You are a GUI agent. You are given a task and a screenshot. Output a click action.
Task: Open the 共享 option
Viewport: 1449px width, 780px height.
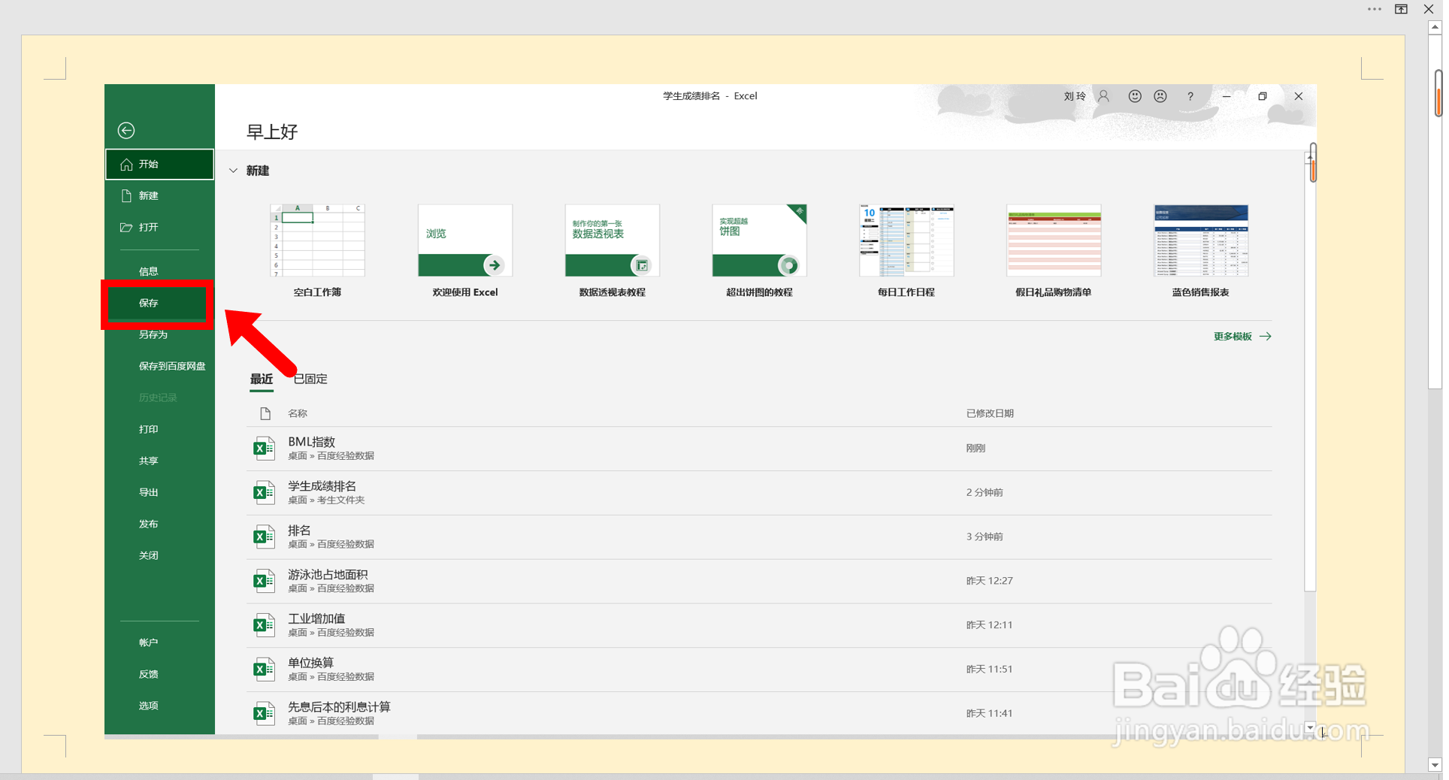pyautogui.click(x=159, y=461)
